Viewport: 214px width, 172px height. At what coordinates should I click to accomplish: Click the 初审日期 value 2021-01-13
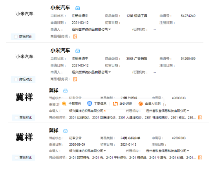point(128,144)
